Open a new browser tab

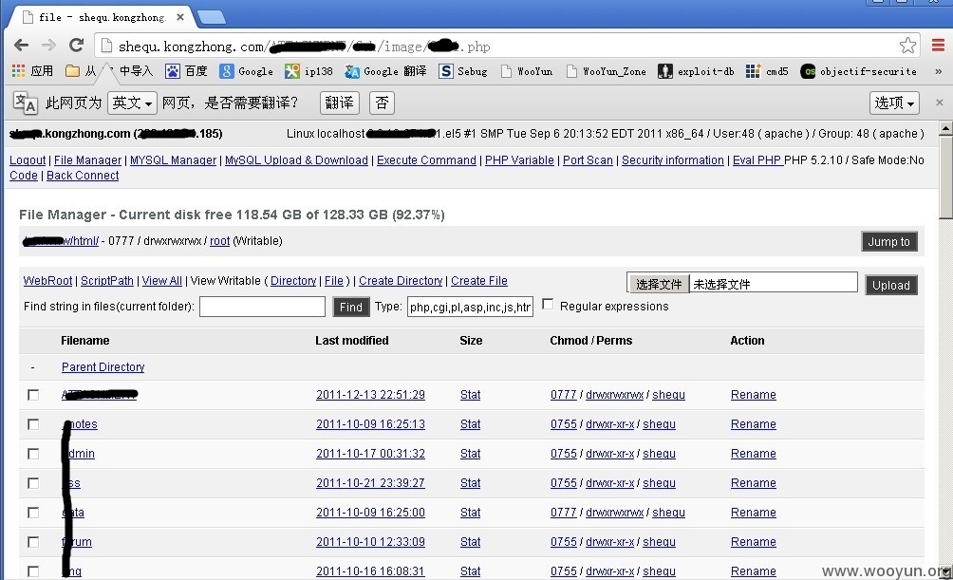point(212,17)
